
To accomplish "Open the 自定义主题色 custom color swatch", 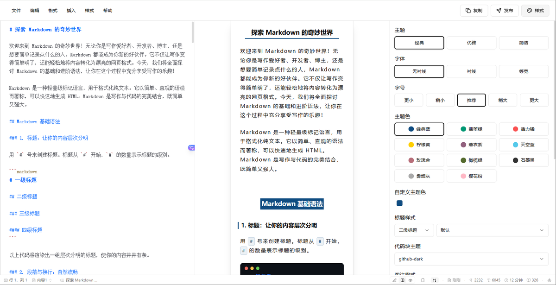I will [x=399, y=203].
